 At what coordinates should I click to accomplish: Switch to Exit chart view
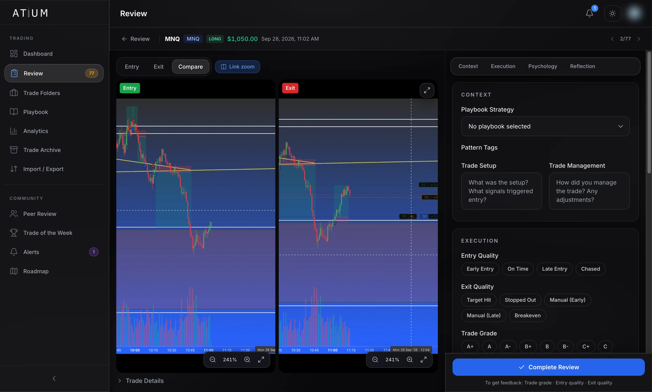pos(158,67)
